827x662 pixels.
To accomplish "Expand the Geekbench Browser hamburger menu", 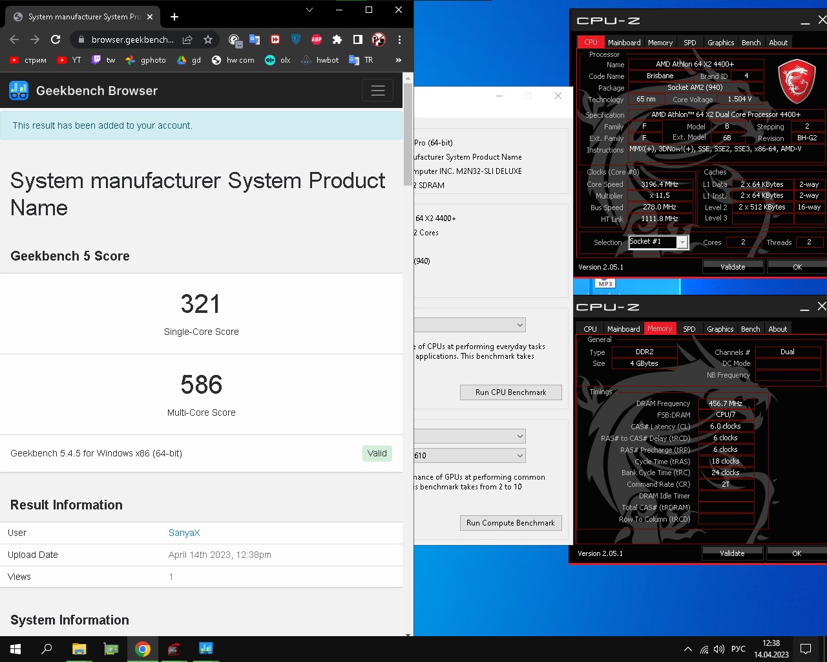I will pos(378,91).
